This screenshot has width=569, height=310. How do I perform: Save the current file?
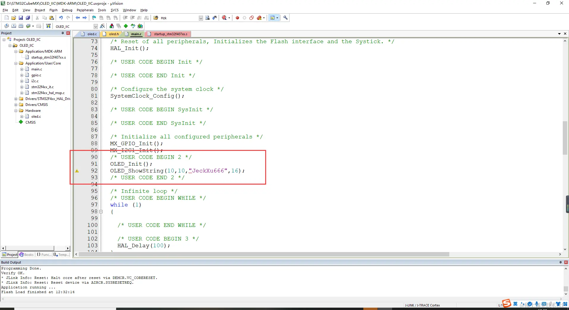(x=21, y=18)
